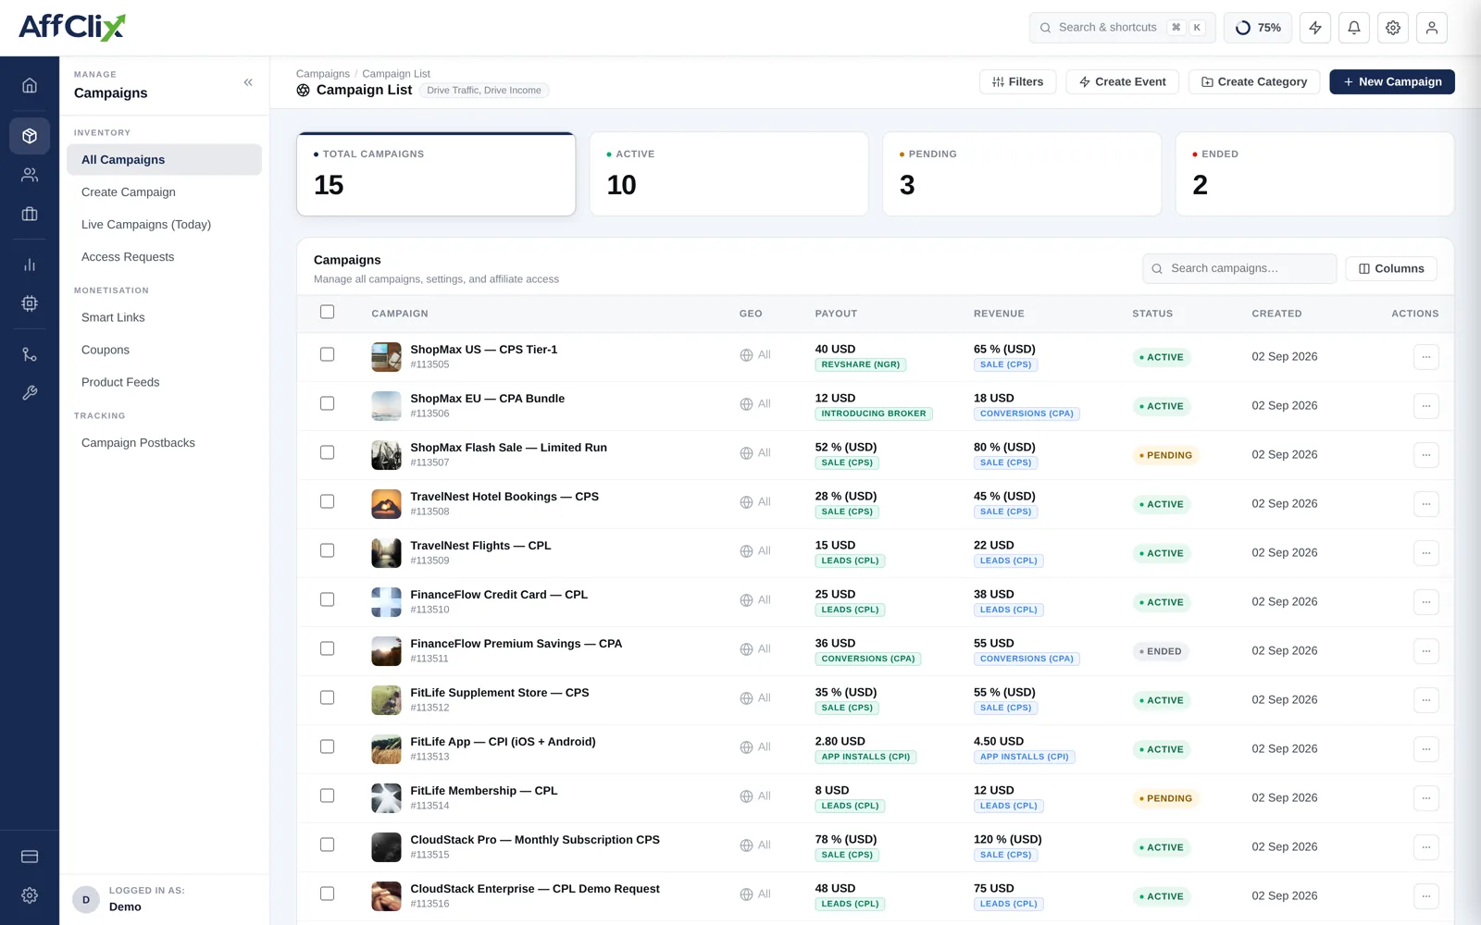The image size is (1481, 925).
Task: Click the Campaigns breadcrumb link
Action: (323, 74)
